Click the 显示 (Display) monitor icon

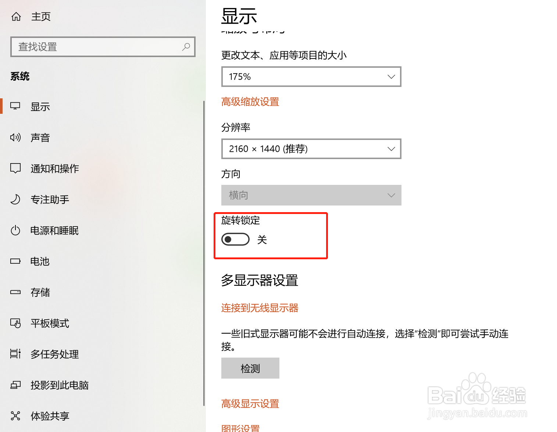[15, 106]
